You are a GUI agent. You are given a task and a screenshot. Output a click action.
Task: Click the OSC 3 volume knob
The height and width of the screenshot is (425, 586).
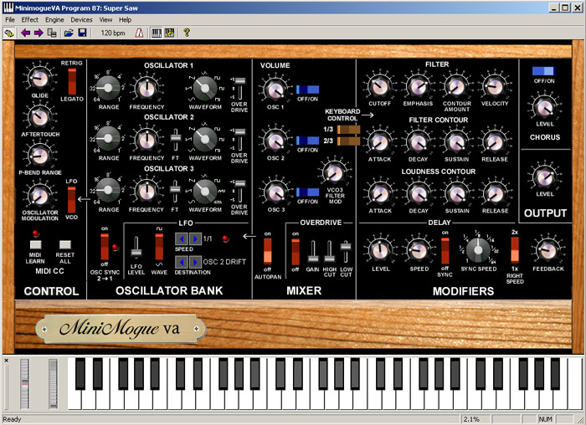coord(275,192)
